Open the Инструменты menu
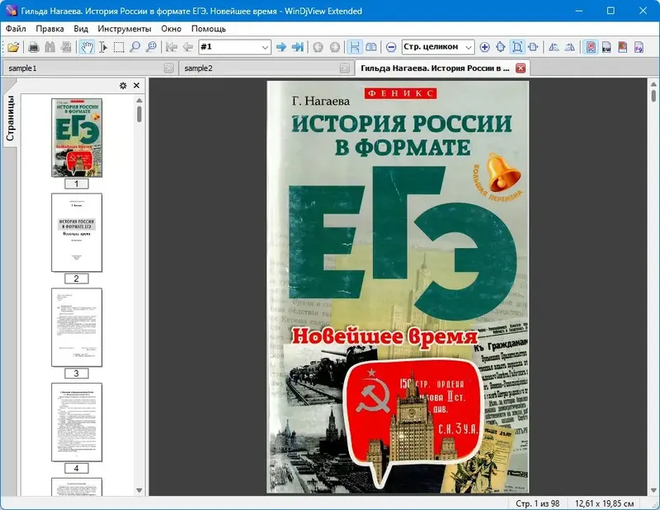Screen dimensions: 660x510 point(125,29)
